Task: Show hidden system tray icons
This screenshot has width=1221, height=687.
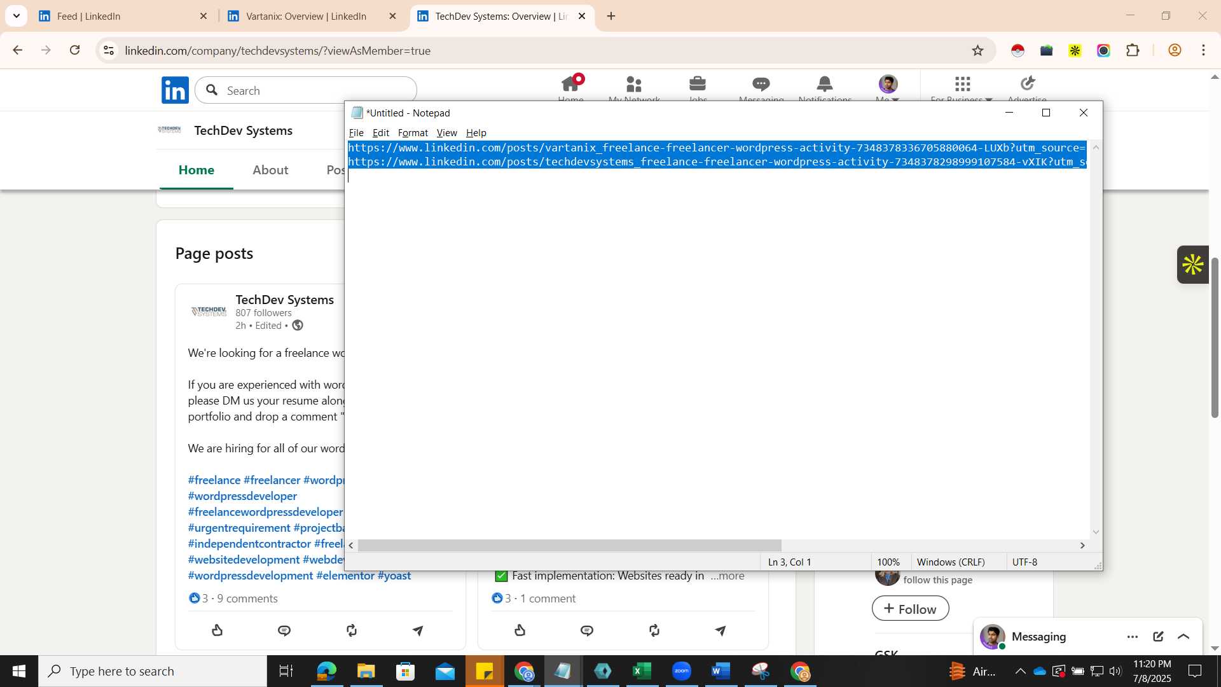Action: (x=1020, y=671)
